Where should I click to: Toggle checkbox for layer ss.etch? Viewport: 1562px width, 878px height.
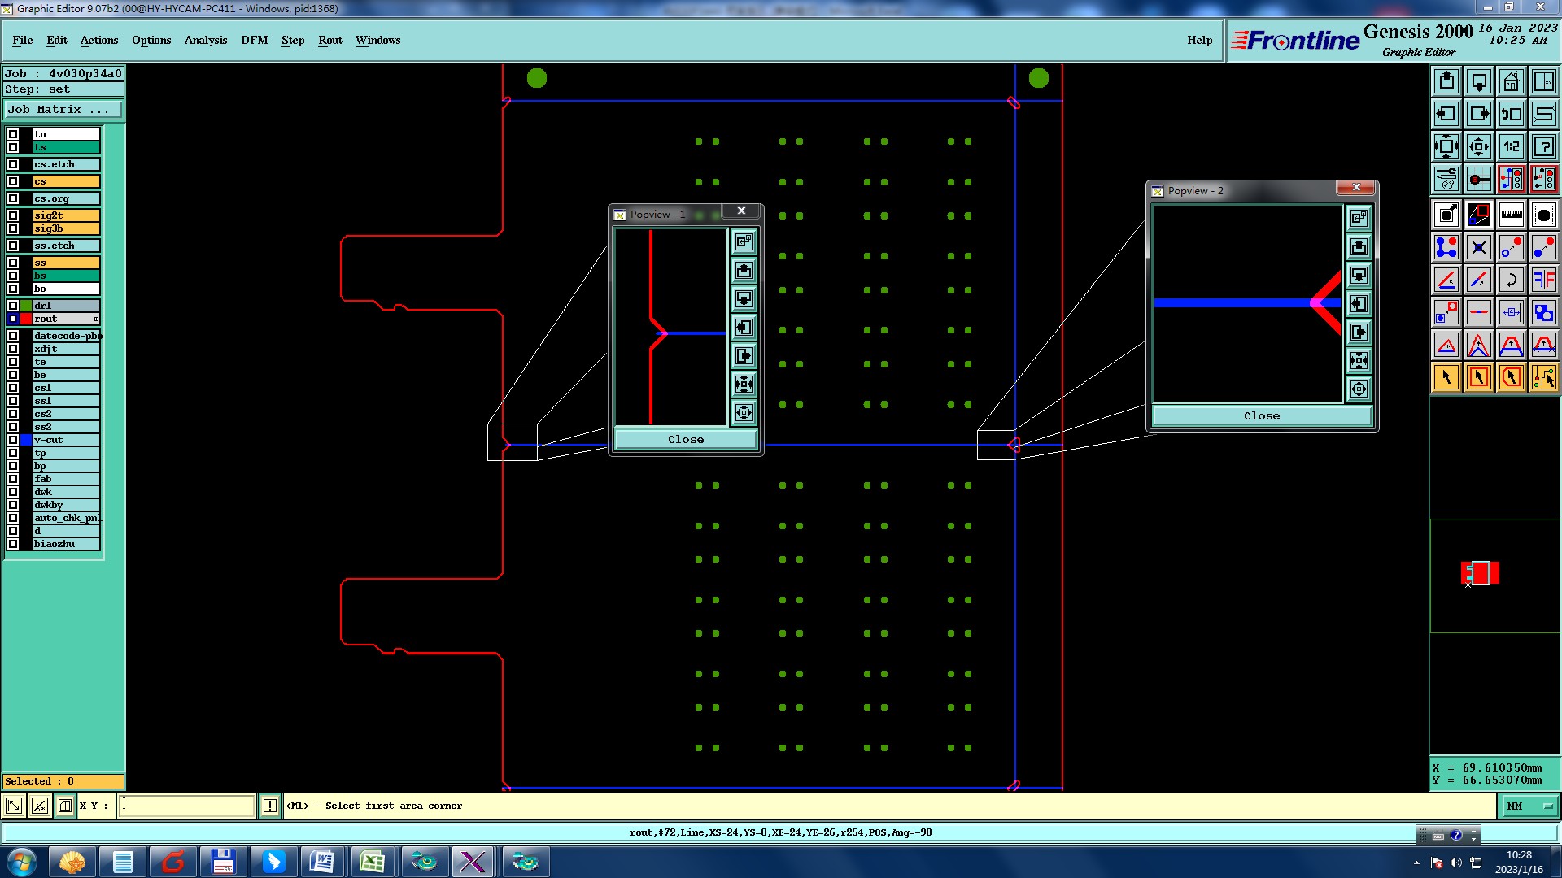click(13, 246)
